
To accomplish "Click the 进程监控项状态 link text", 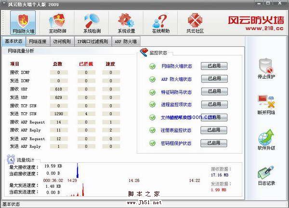I will pos(176,104).
